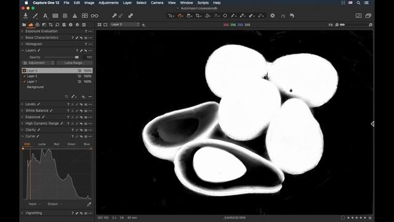Open the Layer 3 selector dropdown

(x=125, y=25)
